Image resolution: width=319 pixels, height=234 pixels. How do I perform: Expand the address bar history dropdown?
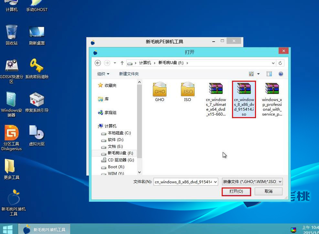pyautogui.click(x=273, y=63)
